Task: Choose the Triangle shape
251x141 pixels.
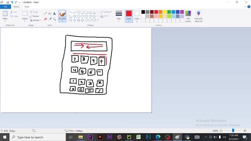Action: 94,12
